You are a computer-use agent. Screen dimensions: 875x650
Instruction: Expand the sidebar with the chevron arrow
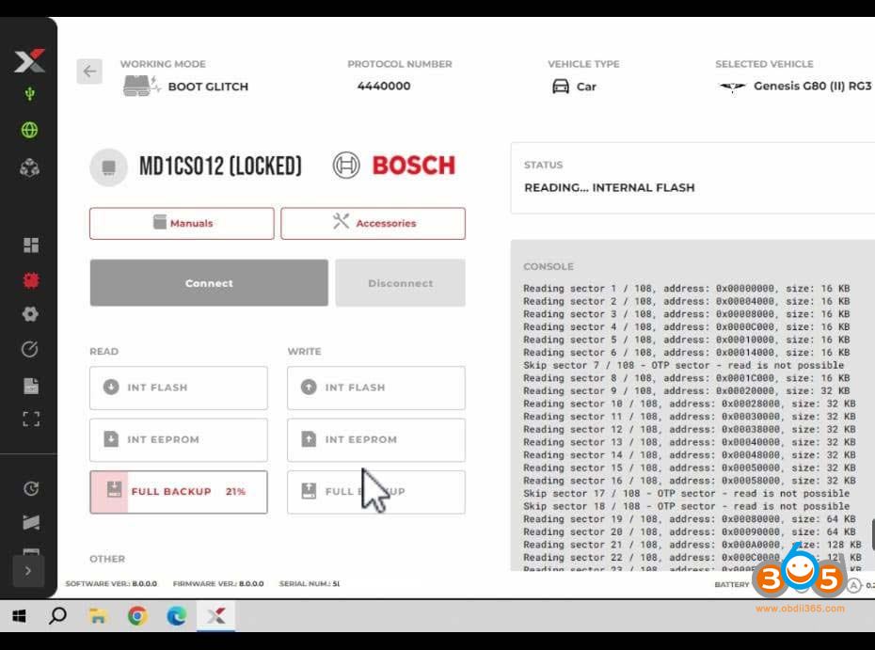pos(28,571)
